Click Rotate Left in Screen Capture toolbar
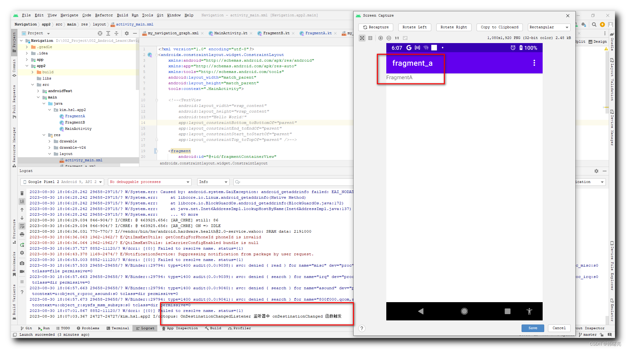626x349 pixels. point(414,27)
